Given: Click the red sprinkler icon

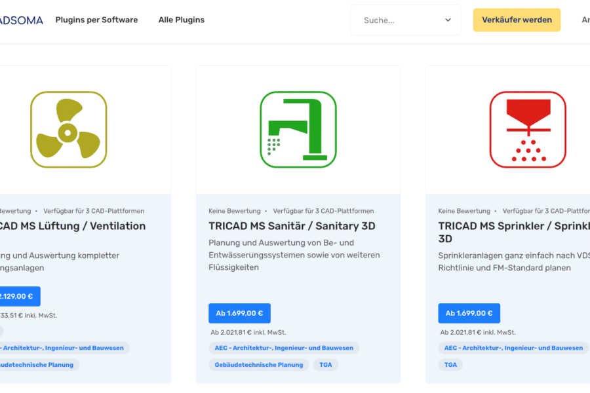Looking at the screenshot, I should coord(527,130).
